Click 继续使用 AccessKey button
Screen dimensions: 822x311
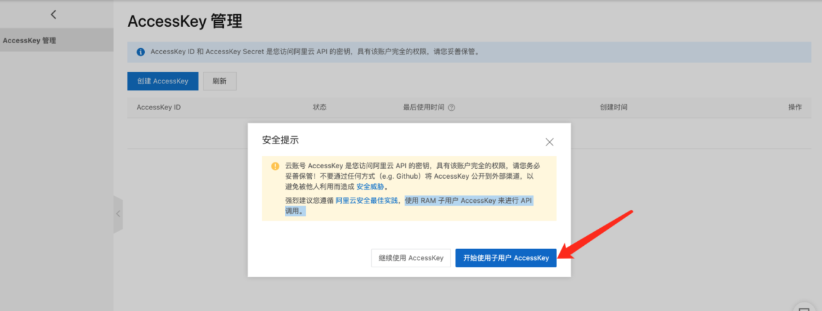click(x=411, y=258)
